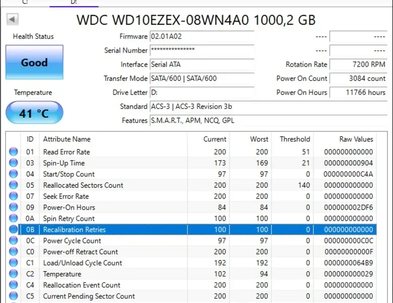Click raw value 00000000000F
393x303 pixels.
(x=349, y=252)
